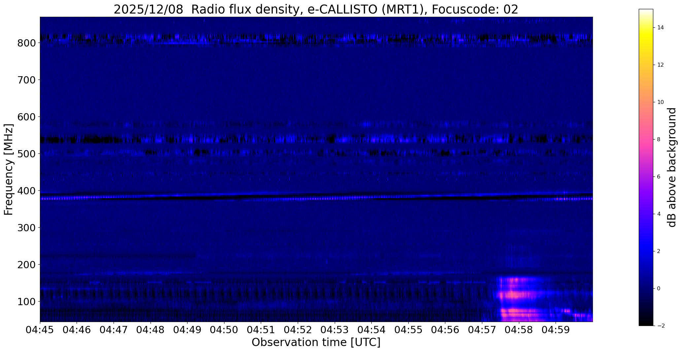Viewport: 682px width, 352px height.
Task: Click the colorbar tick label −2
Action: point(661,326)
